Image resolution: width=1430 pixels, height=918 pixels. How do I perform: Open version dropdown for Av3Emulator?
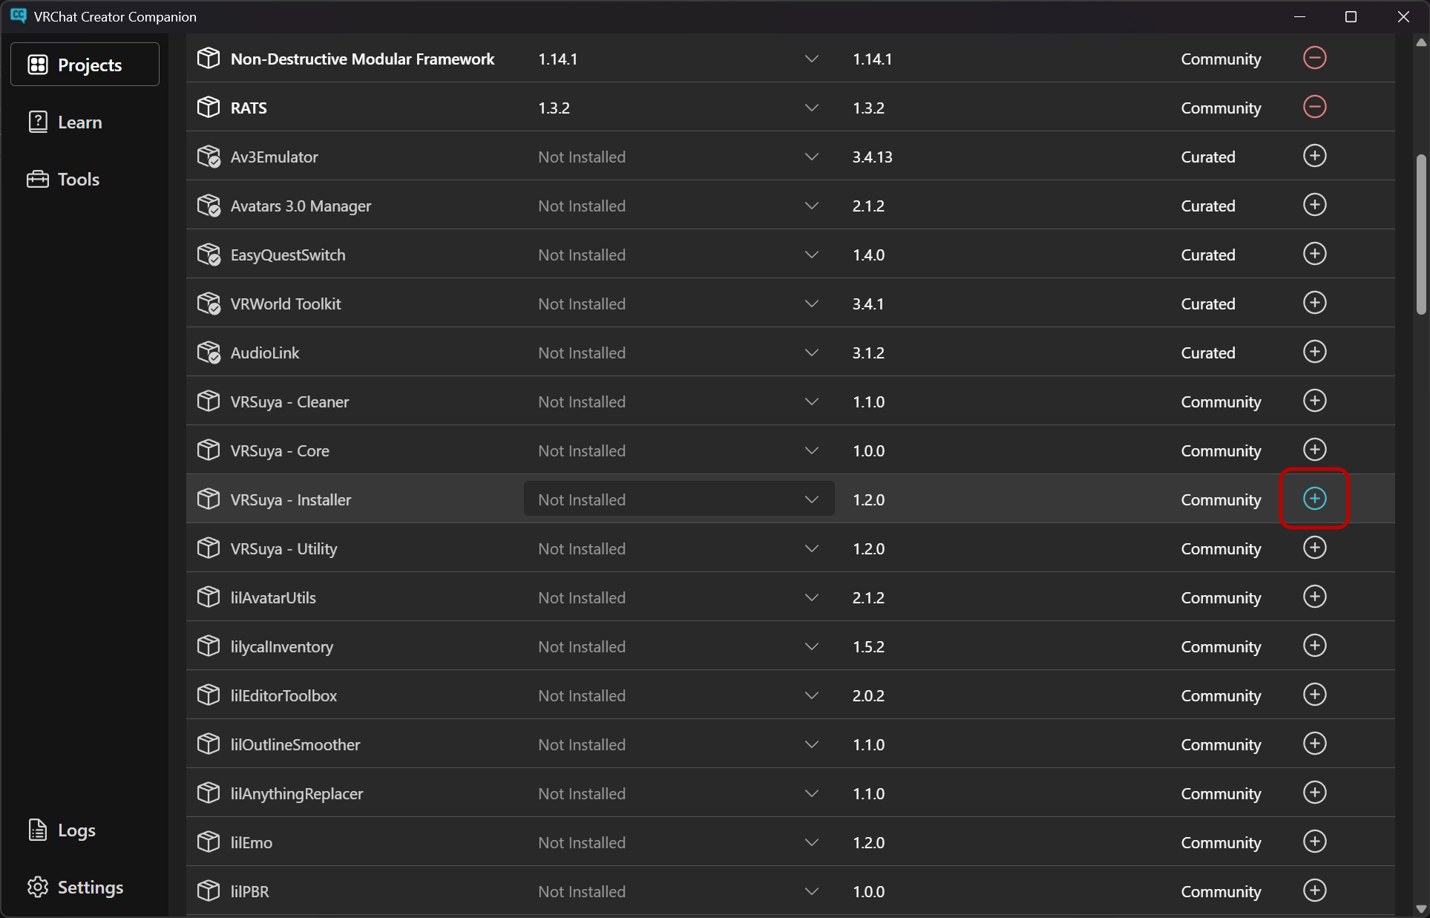click(679, 157)
